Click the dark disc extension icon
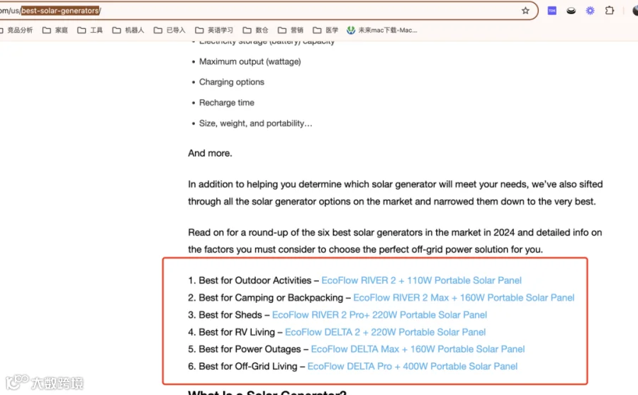Image resolution: width=638 pixels, height=395 pixels. click(x=571, y=11)
